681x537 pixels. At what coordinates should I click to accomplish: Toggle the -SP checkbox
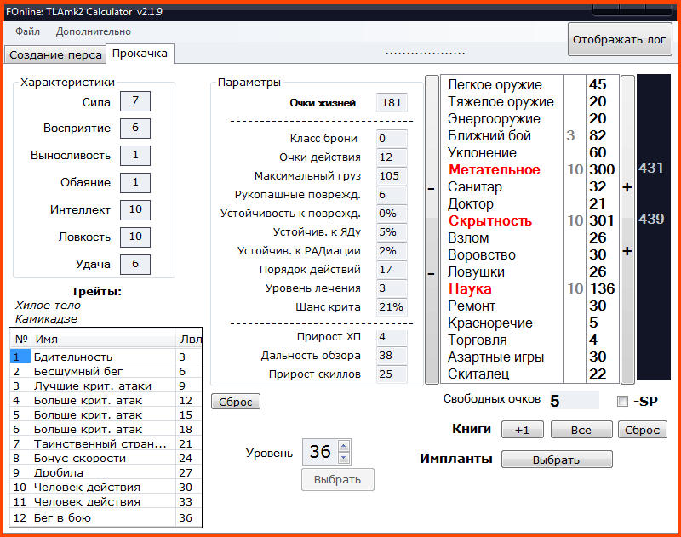[622, 401]
